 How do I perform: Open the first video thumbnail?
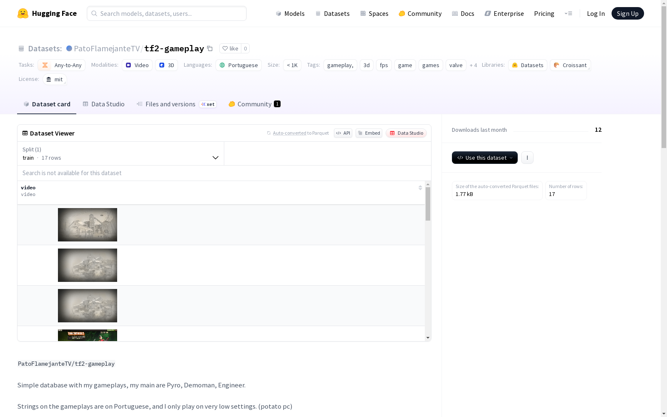(88, 225)
